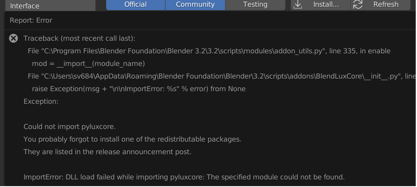The image size is (417, 187).
Task: Select the Traceback (most recent call last) line
Action: [79, 39]
